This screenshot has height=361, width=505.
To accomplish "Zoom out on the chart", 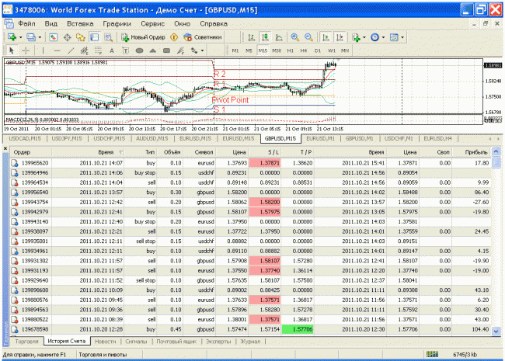I will click(x=308, y=37).
